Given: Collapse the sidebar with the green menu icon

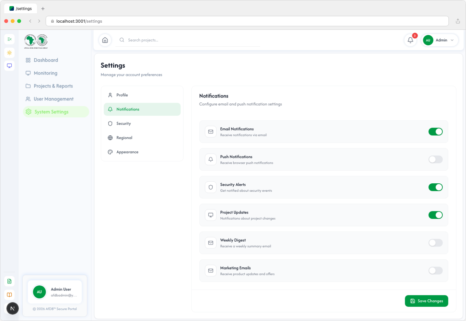Looking at the screenshot, I should coord(9,39).
